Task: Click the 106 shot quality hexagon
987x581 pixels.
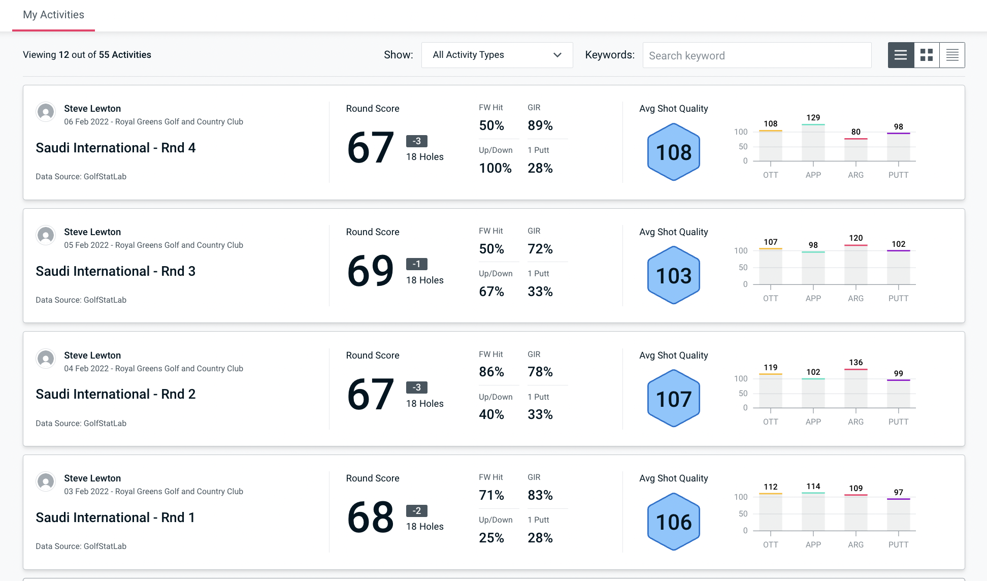Action: (x=673, y=522)
